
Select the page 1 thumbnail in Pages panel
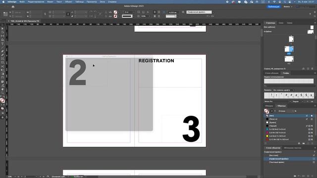coord(291,39)
